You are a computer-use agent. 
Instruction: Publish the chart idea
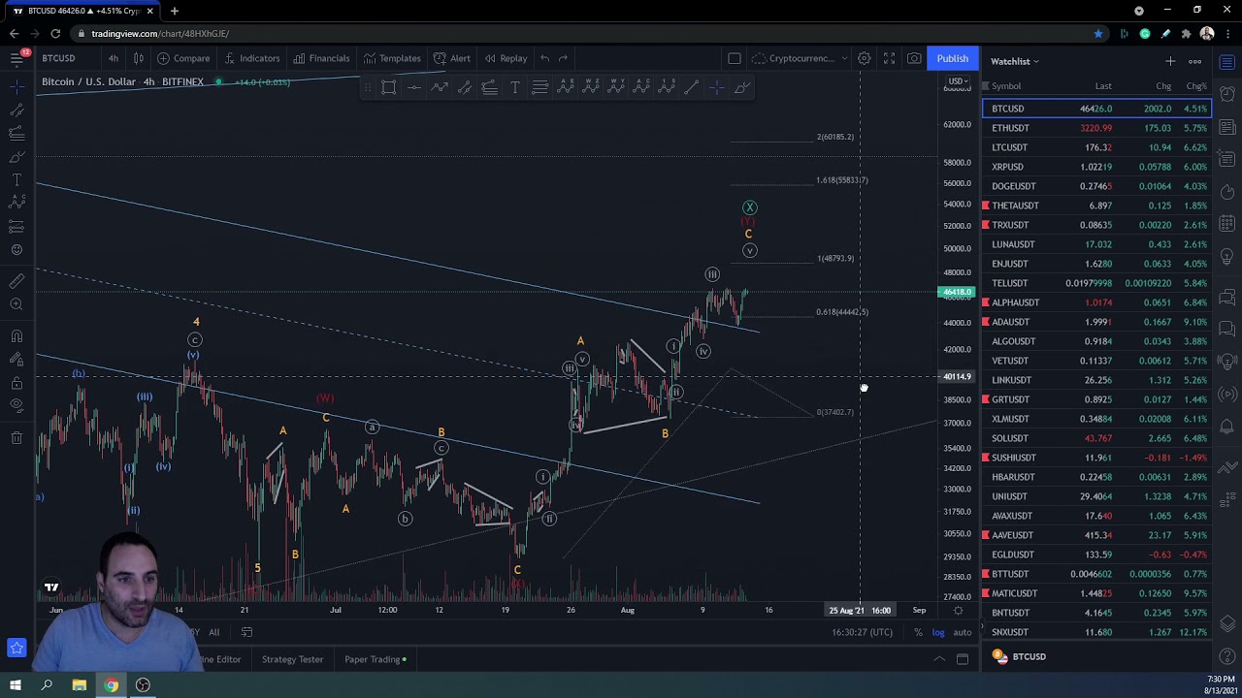(x=952, y=58)
